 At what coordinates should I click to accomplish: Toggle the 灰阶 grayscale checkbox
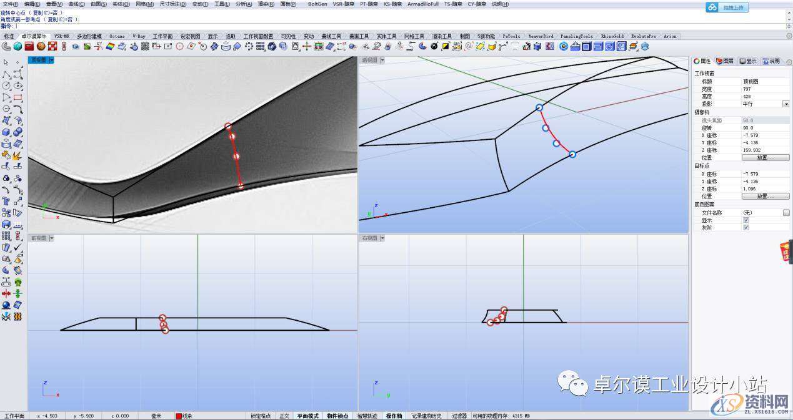(746, 228)
